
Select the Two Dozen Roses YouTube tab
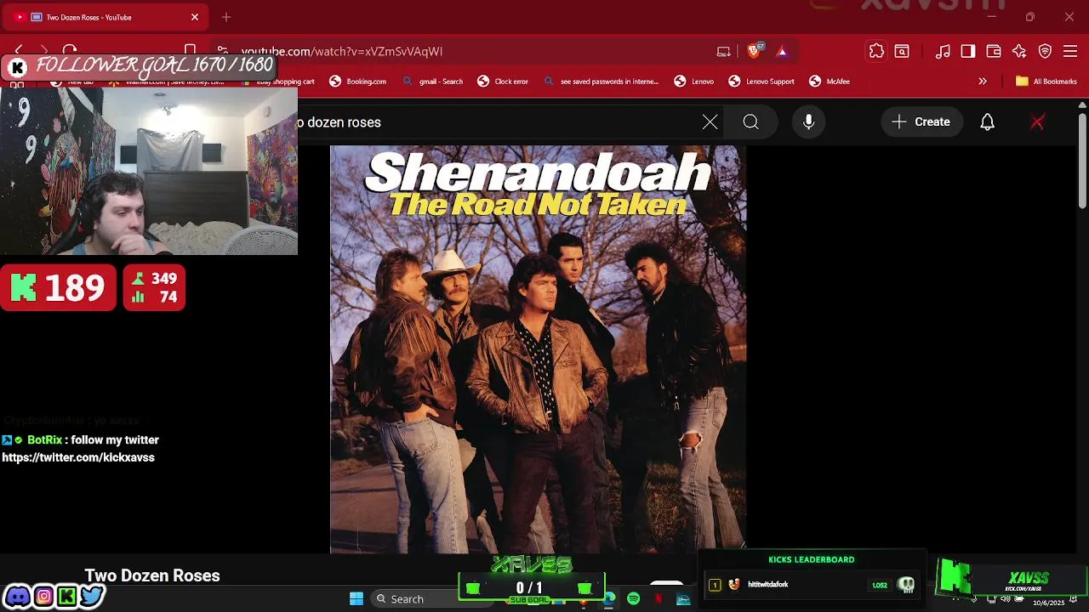click(x=106, y=17)
